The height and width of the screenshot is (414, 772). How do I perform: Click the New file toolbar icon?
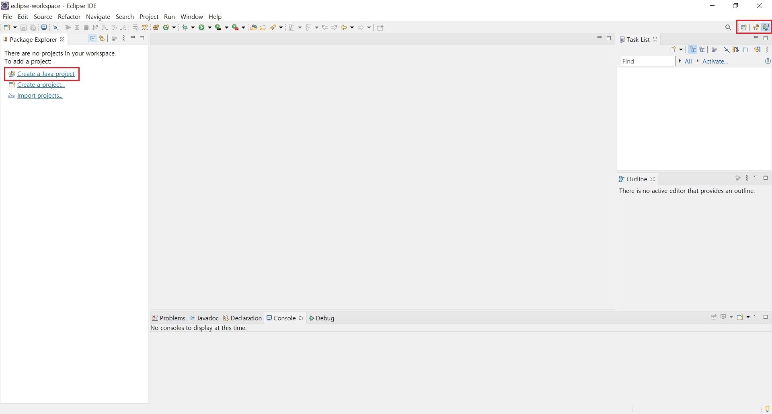pyautogui.click(x=7, y=27)
